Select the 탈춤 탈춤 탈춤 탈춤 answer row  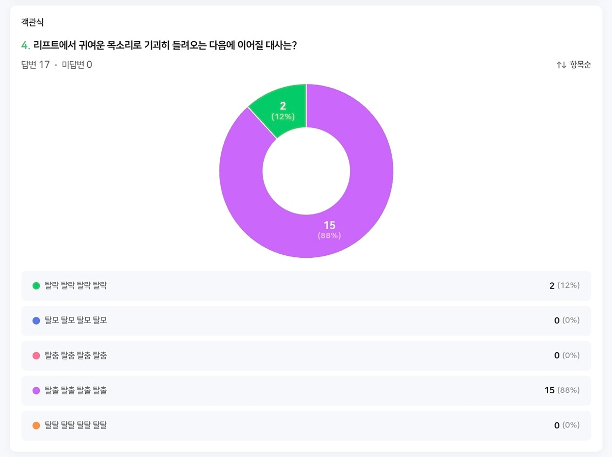pyautogui.click(x=306, y=356)
